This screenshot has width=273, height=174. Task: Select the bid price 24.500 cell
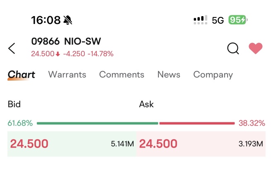(29, 144)
